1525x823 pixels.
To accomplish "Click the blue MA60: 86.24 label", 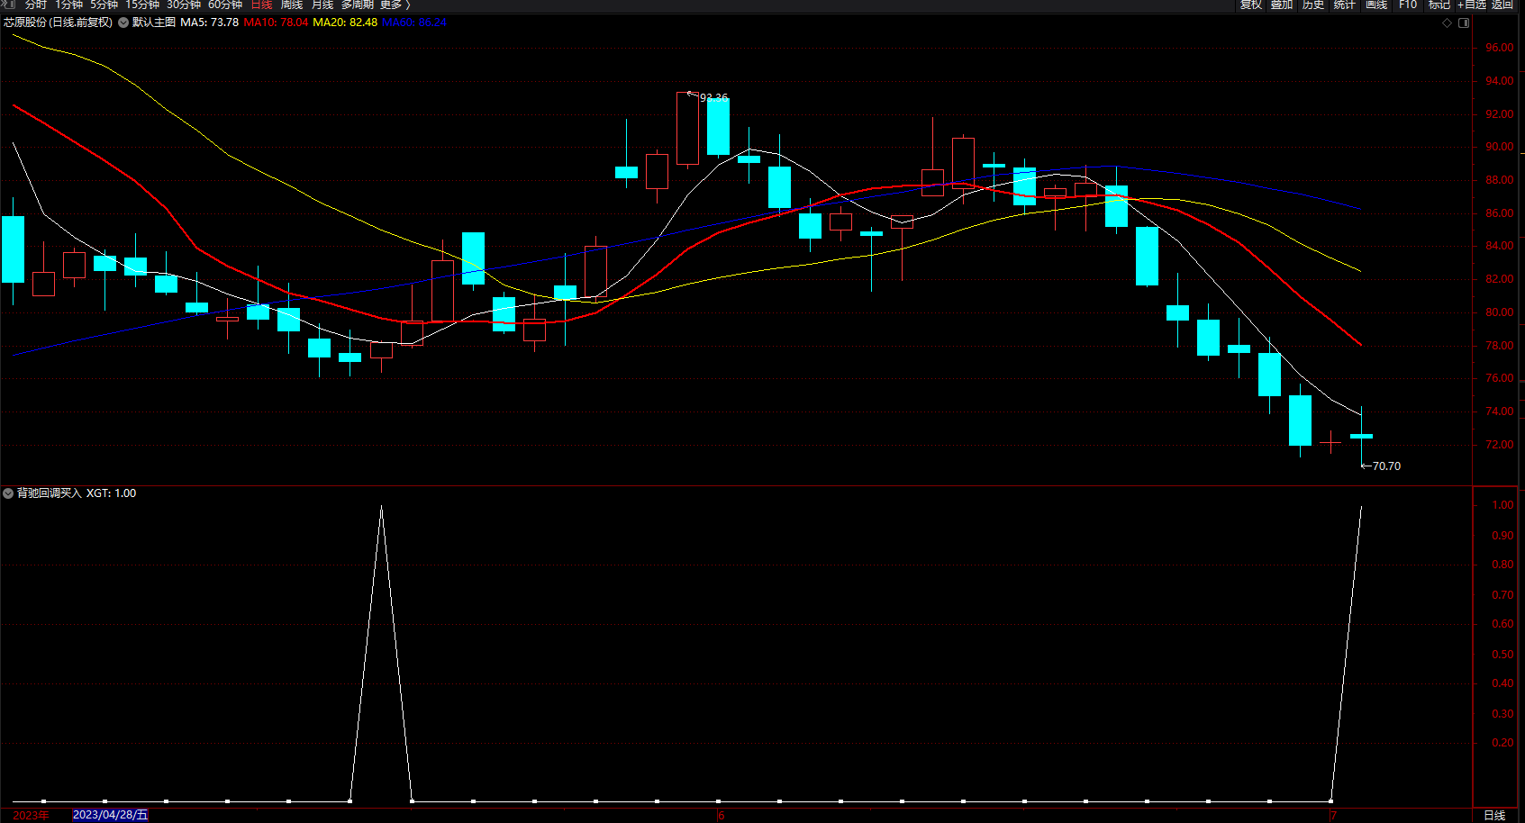I will (x=414, y=23).
